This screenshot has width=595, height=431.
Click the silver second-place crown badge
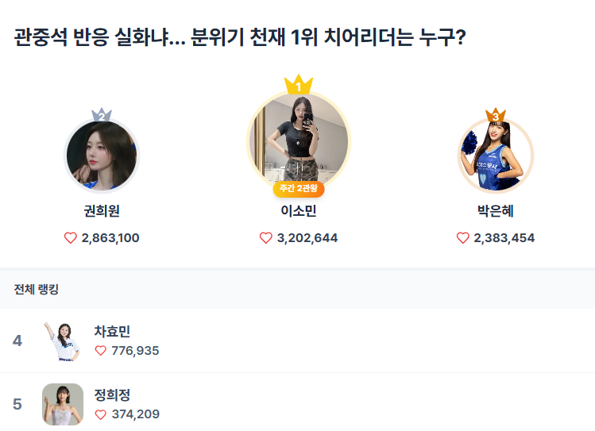102,116
